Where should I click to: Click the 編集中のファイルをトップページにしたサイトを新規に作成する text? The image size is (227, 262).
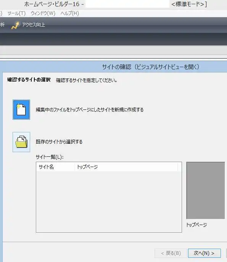tap(90, 110)
